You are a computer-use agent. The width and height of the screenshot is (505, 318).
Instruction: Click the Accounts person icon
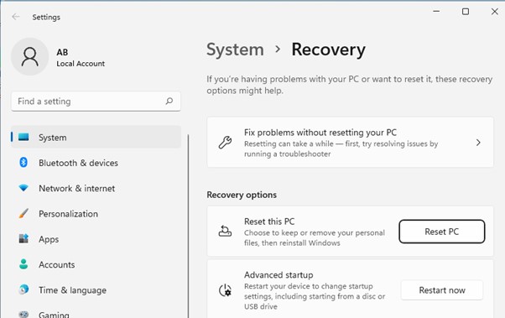pos(23,264)
